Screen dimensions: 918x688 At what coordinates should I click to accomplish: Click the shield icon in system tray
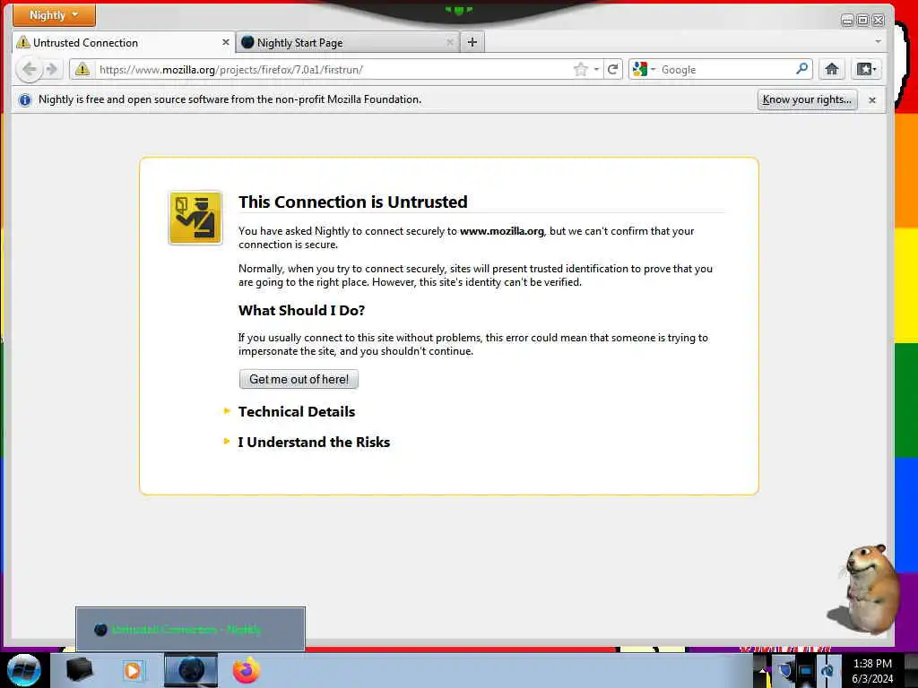pos(785,670)
